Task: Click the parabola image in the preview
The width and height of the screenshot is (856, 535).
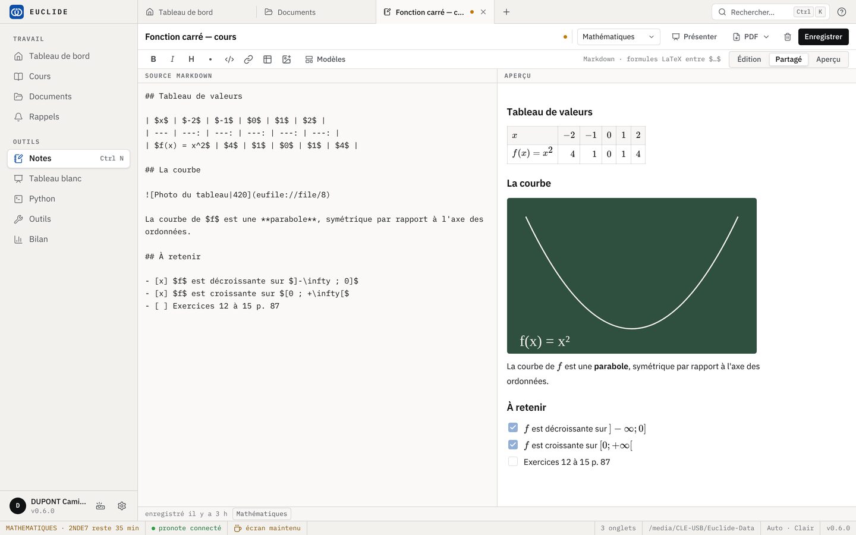Action: (x=632, y=276)
